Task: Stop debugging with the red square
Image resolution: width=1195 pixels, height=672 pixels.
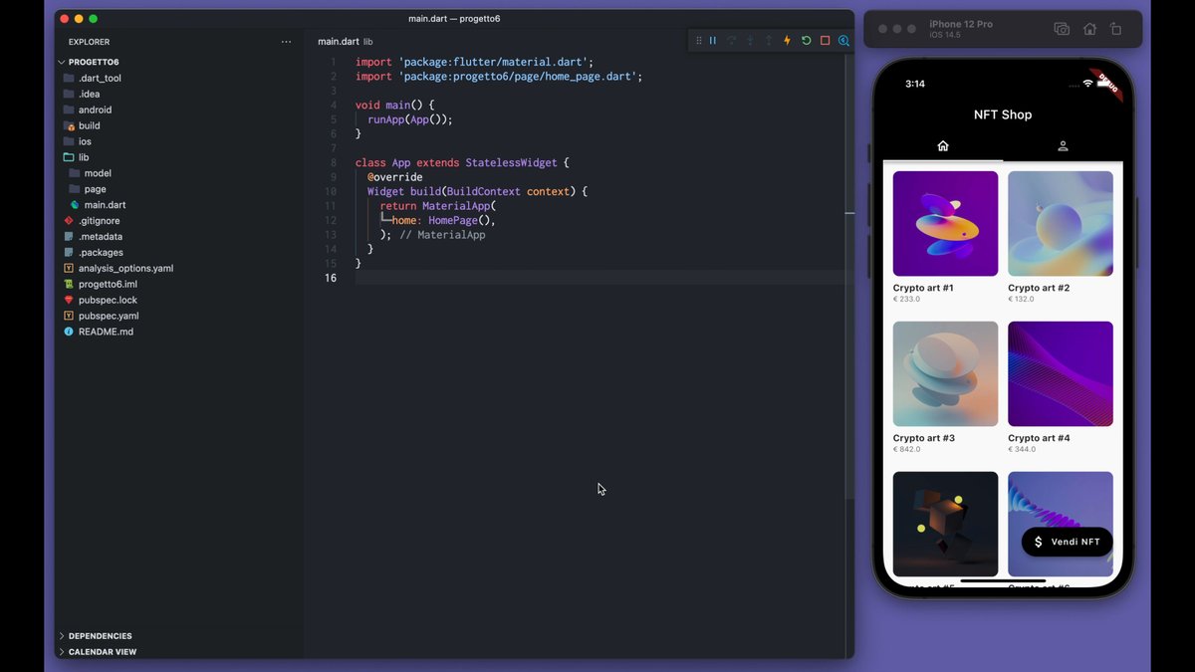Action: [825, 41]
